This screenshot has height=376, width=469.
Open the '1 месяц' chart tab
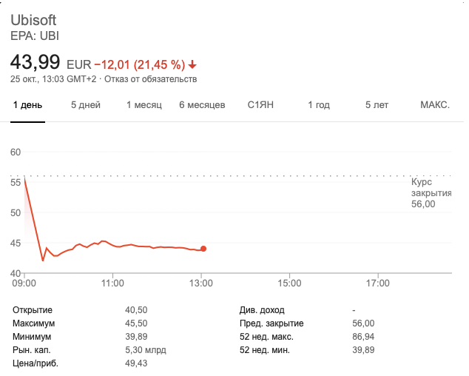pos(144,105)
